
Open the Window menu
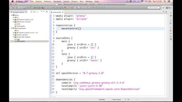[x=89, y=1]
